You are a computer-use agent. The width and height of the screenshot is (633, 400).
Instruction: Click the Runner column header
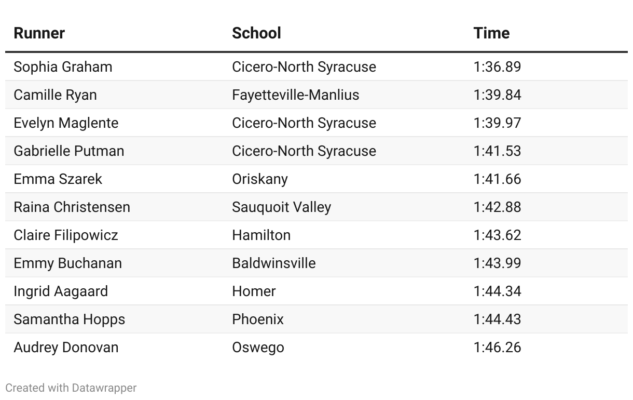(x=39, y=33)
